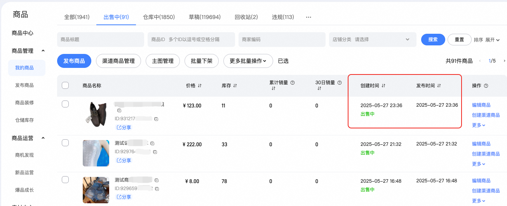This screenshot has height=206, width=507.
Task: Go to next page arrow beside 1/5
Action: [504, 61]
